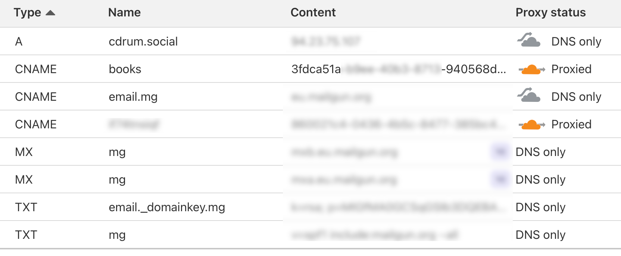
Task: Click the CNAME type cell for books
Action: coord(36,69)
